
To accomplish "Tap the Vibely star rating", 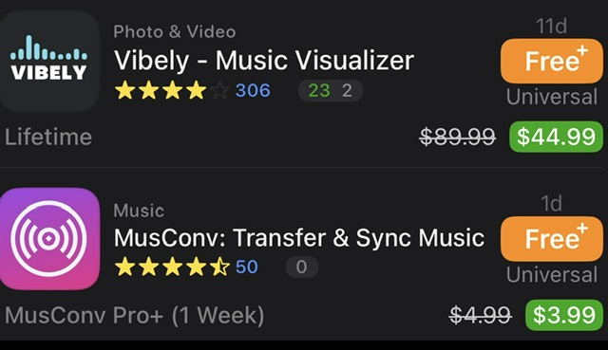I will 172,90.
